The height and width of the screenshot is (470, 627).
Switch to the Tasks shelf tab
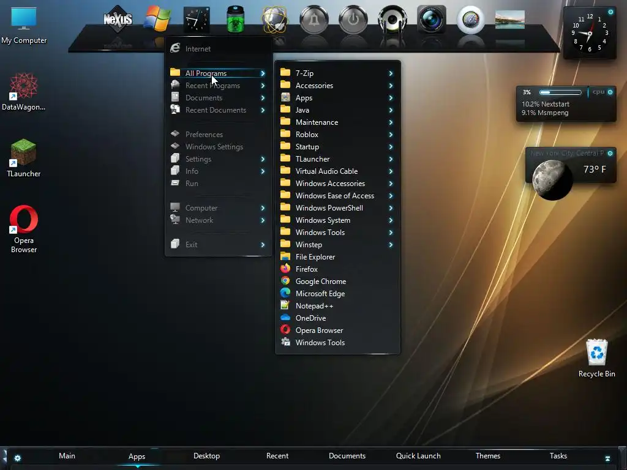558,455
